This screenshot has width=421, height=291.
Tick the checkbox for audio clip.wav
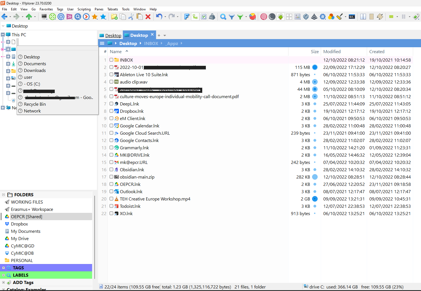pos(111,82)
